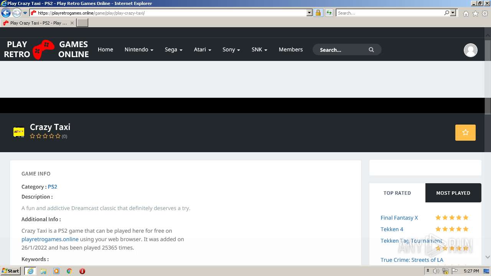This screenshot has height=276, width=491.
Task: Open the volume speaker tray icon
Action: tap(436, 271)
